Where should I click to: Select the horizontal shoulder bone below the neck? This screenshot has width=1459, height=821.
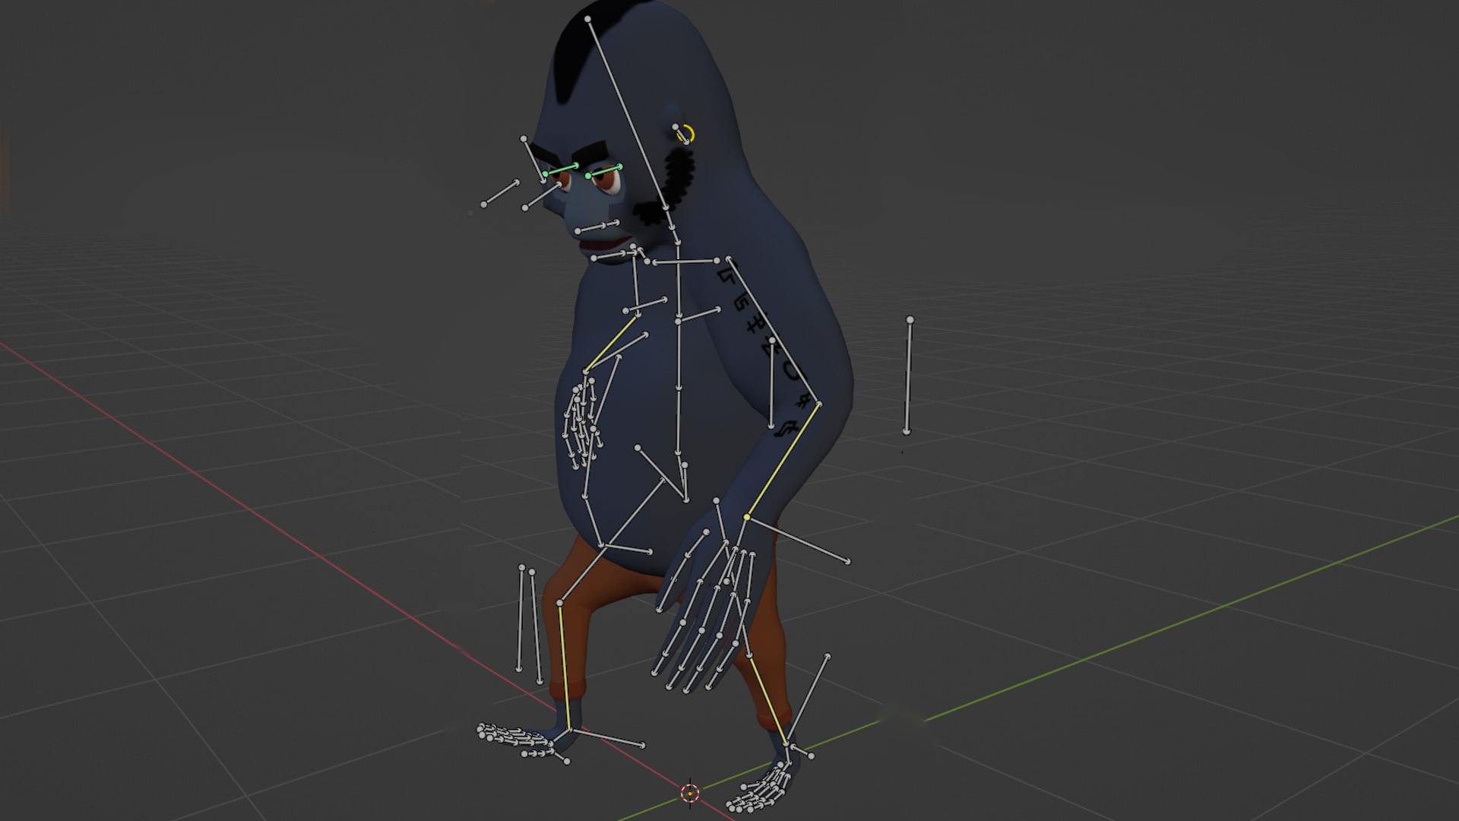click(685, 262)
